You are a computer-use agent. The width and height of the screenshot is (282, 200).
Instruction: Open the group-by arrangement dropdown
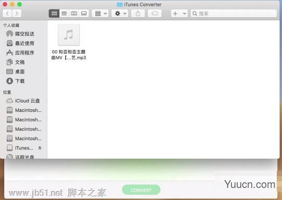pos(100,14)
